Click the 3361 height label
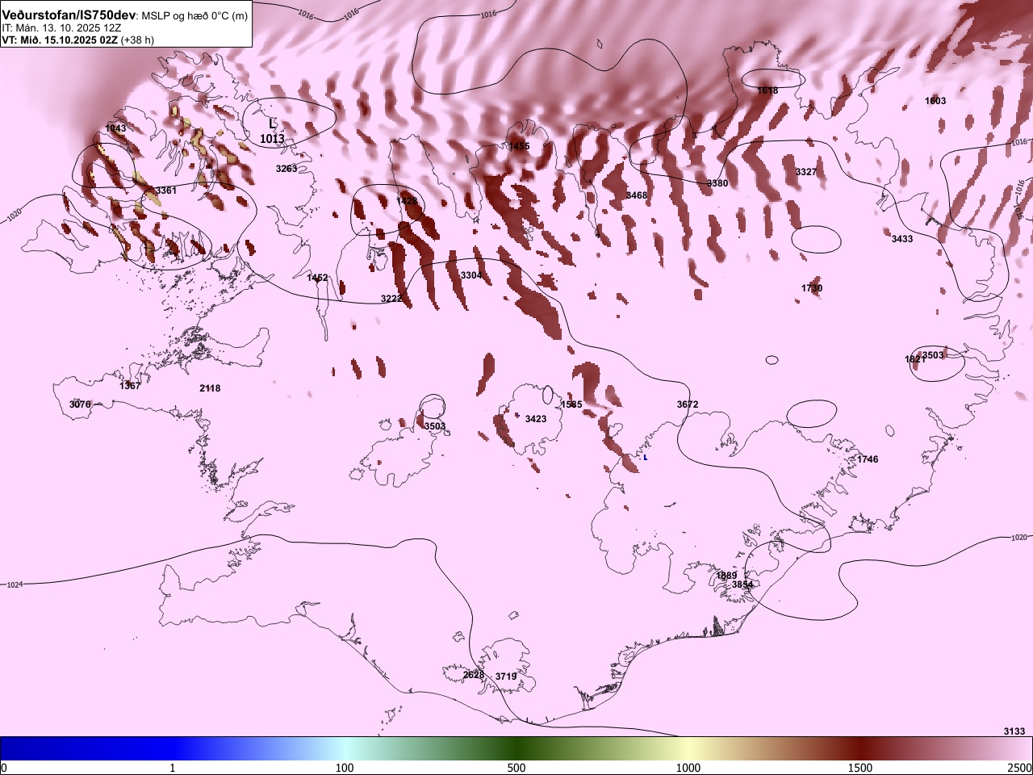This screenshot has width=1033, height=775. click(x=166, y=191)
